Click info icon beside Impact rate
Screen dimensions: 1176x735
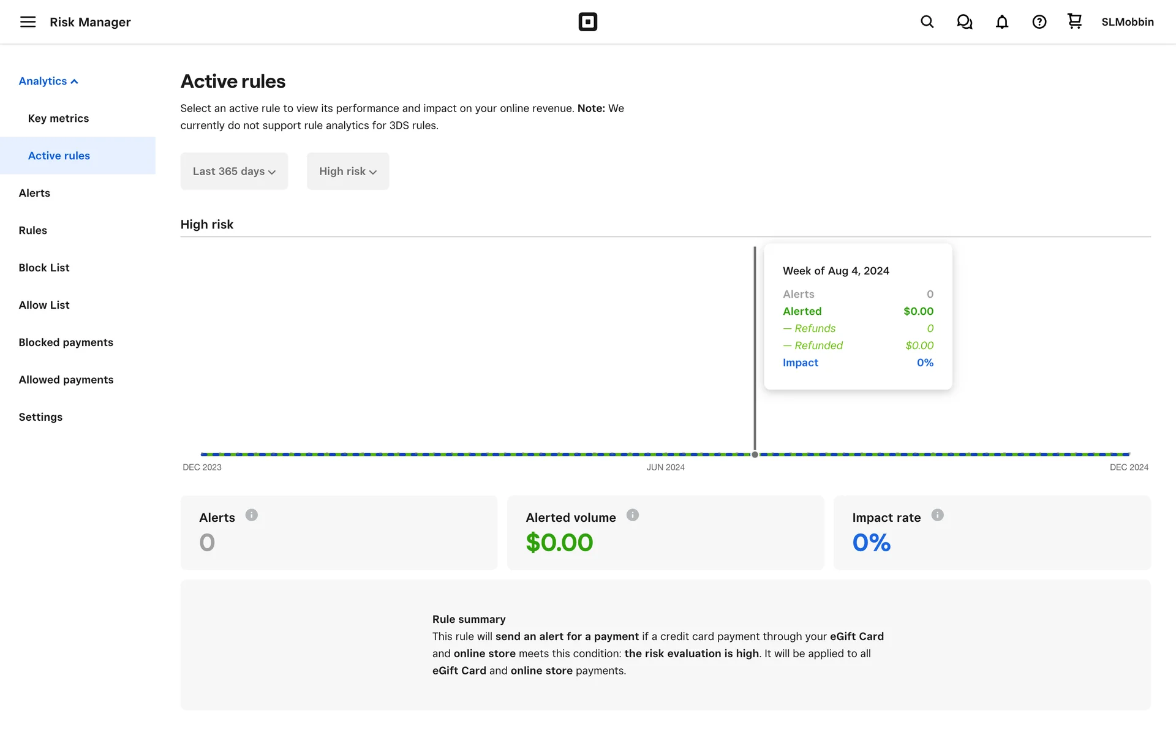(937, 515)
